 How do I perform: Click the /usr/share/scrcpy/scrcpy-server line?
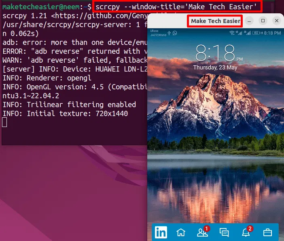tap(75, 25)
